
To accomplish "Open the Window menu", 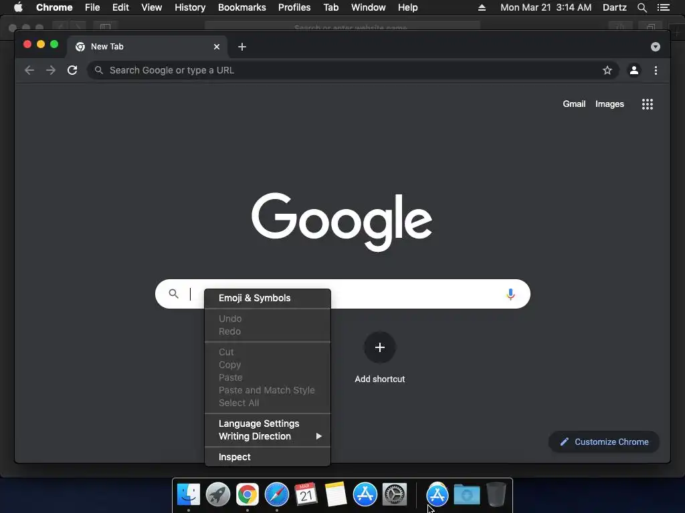I will 369,7.
